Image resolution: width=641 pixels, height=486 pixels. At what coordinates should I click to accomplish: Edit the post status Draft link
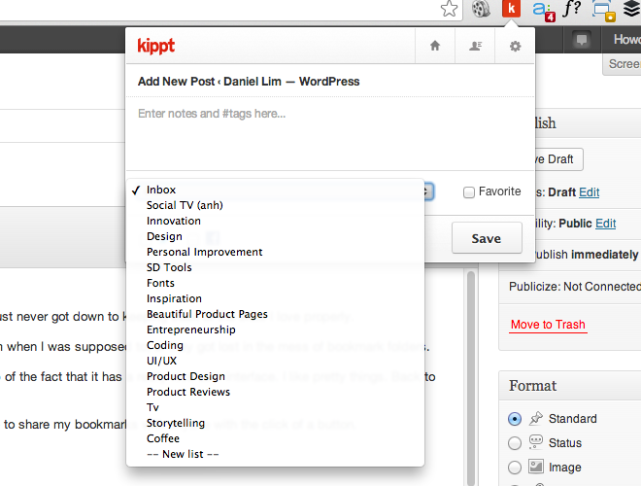coord(590,192)
